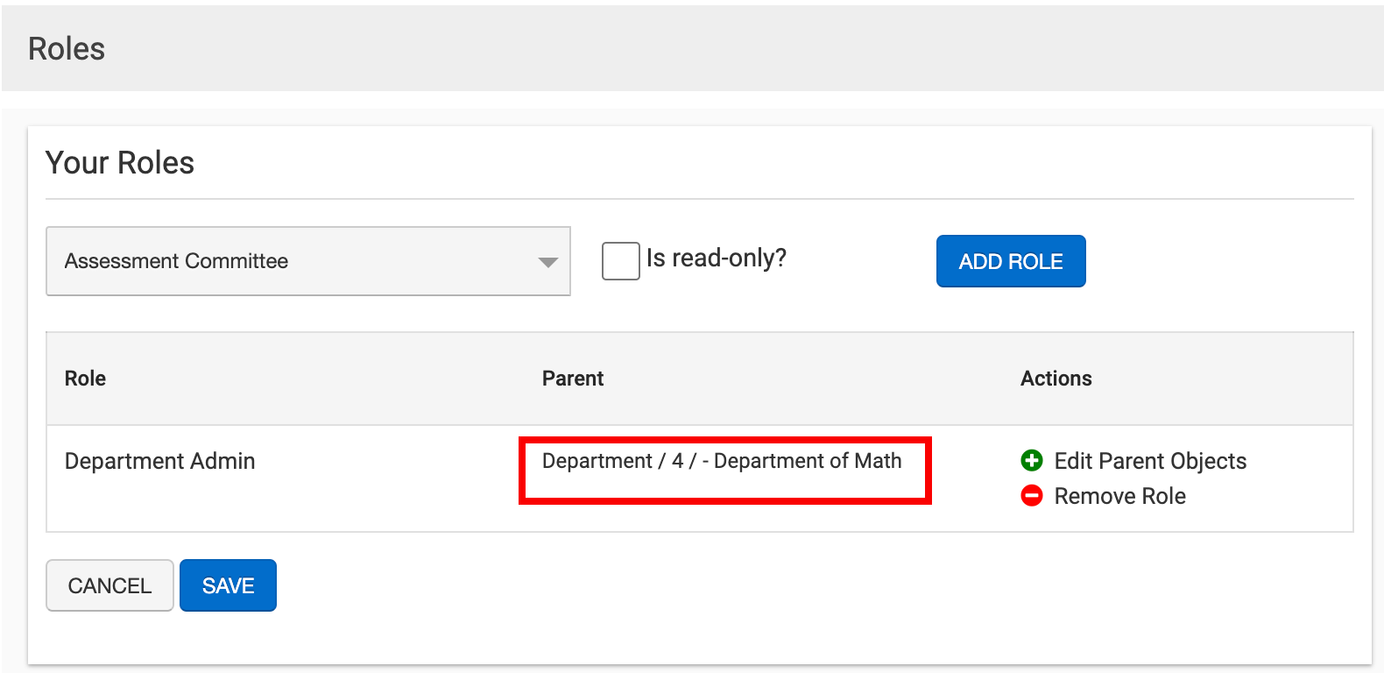Enable the Is read-only checkbox
Image resolution: width=1384 pixels, height=673 pixels.
[620, 261]
